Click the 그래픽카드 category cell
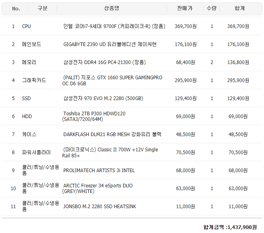264x233 pixels. click(34, 80)
